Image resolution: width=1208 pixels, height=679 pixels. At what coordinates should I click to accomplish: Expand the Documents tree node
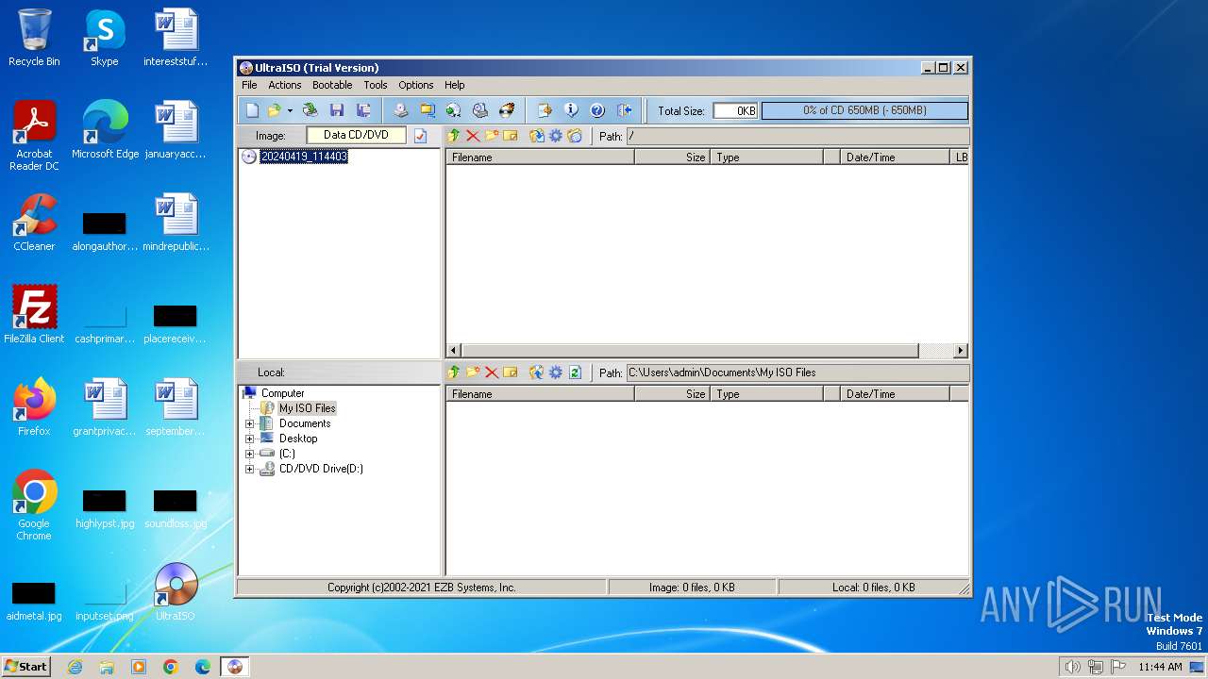[249, 423]
